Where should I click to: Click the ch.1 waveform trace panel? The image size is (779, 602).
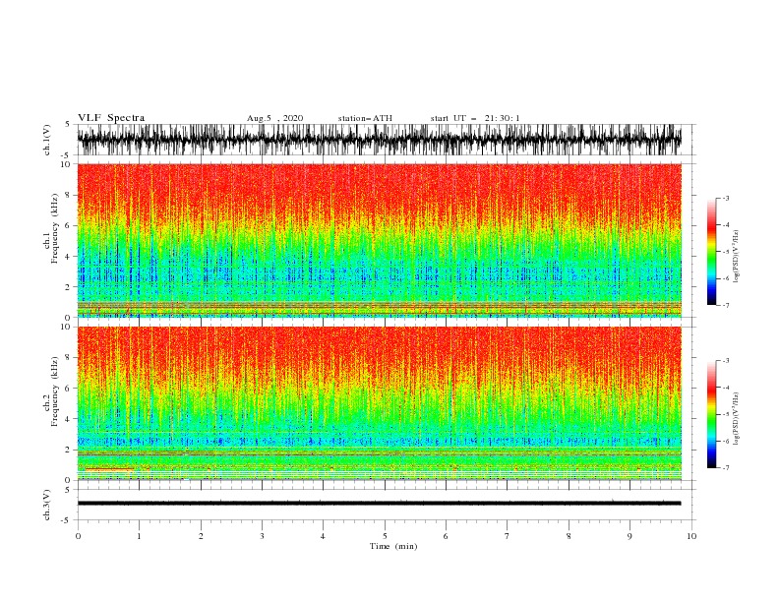click(379, 140)
